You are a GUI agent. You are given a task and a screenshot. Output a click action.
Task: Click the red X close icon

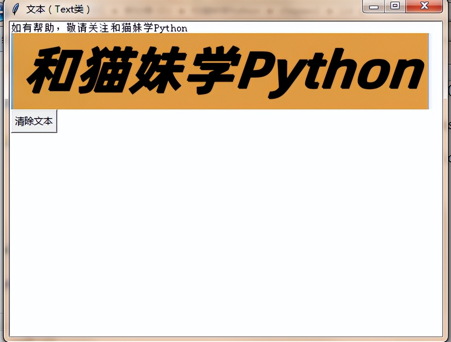pyautogui.click(x=424, y=6)
